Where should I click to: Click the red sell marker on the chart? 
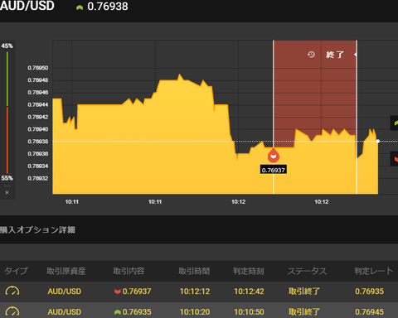[274, 156]
